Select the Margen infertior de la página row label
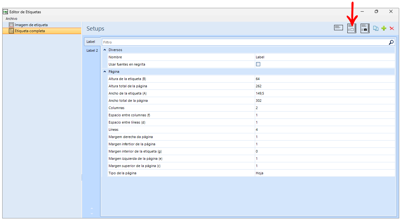Image resolution: width=402 pixels, height=220 pixels. coord(132,144)
